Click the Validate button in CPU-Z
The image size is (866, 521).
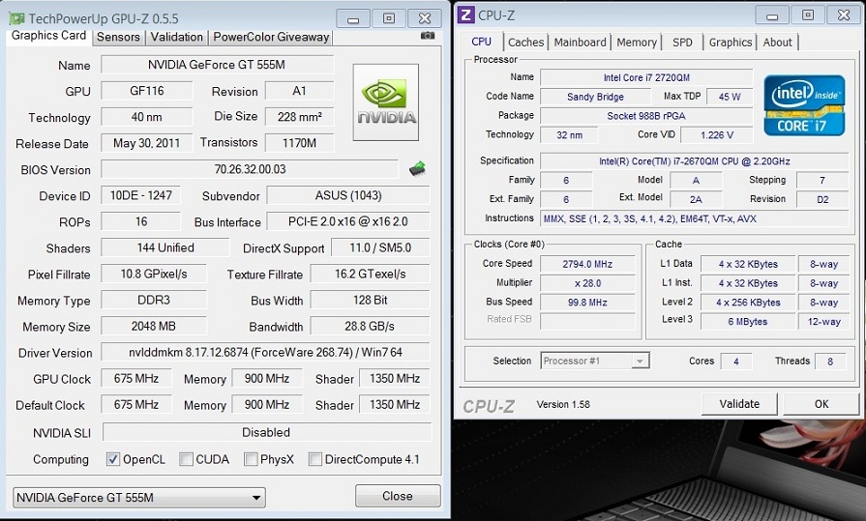click(739, 404)
